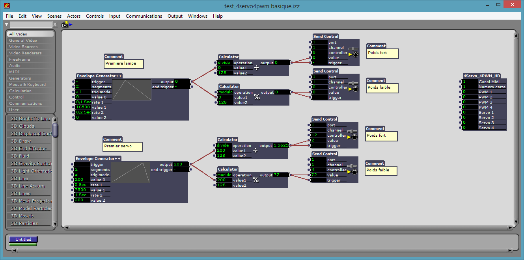Viewport: 524px width, 260px height.
Task: Click the slider icon on second Send Control
Action: 353,83
